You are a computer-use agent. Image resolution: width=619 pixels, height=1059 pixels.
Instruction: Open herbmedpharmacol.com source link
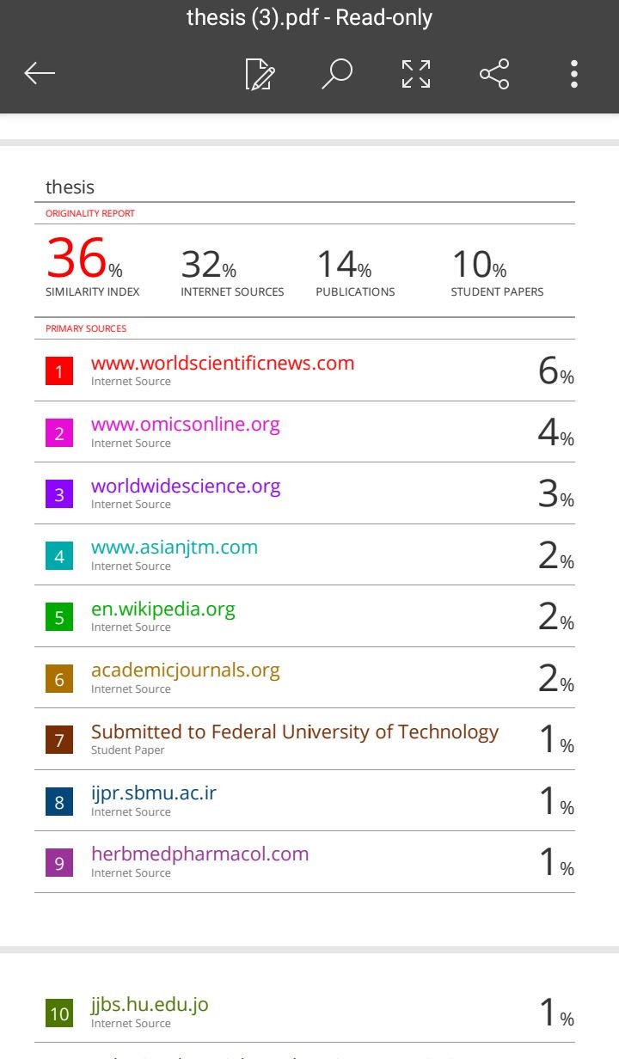click(199, 854)
